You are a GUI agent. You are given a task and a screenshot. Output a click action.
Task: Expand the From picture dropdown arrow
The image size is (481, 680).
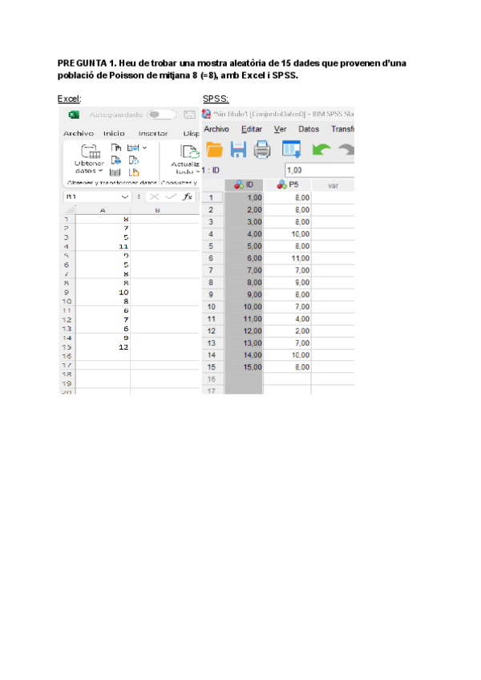144,148
